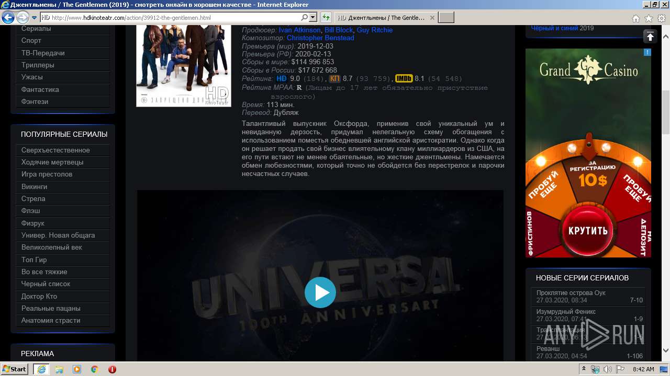Expand the address bar autocomplete dropdown
Image resolution: width=670 pixels, height=376 pixels.
click(x=313, y=18)
